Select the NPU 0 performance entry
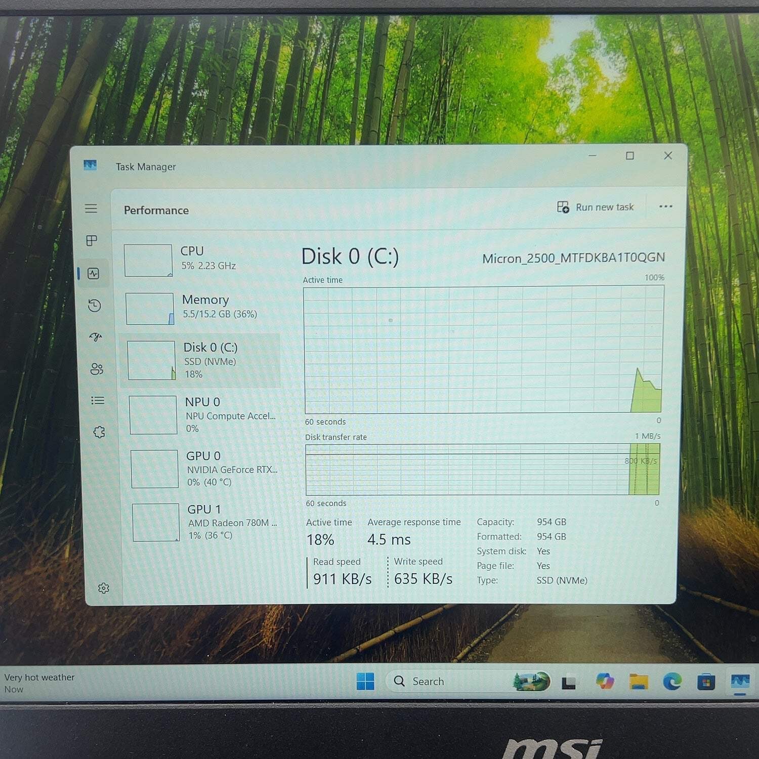Screen dimensions: 759x759 click(x=203, y=415)
